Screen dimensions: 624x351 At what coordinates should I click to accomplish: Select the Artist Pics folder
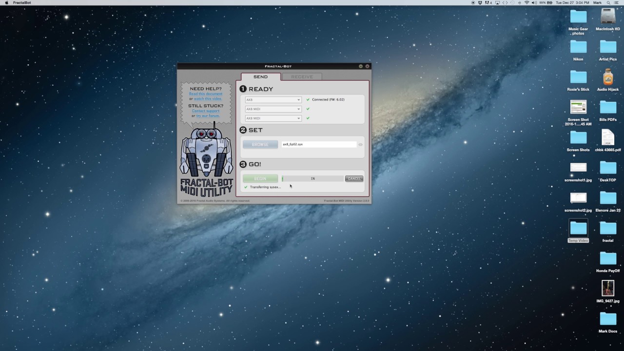pos(608,47)
